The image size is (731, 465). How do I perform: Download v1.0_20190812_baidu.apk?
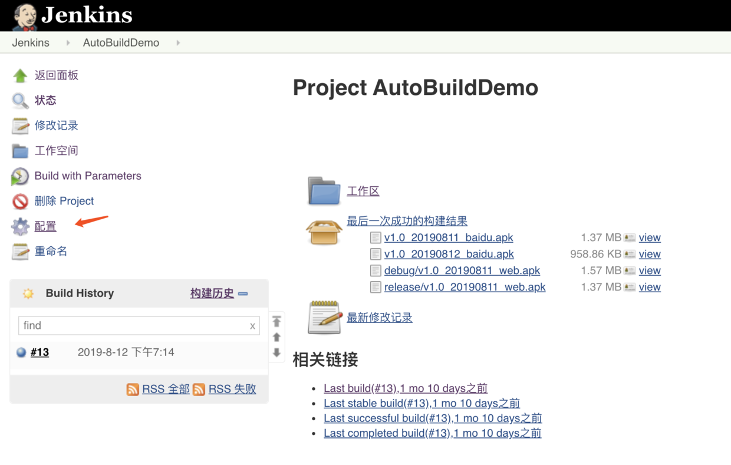(x=449, y=254)
